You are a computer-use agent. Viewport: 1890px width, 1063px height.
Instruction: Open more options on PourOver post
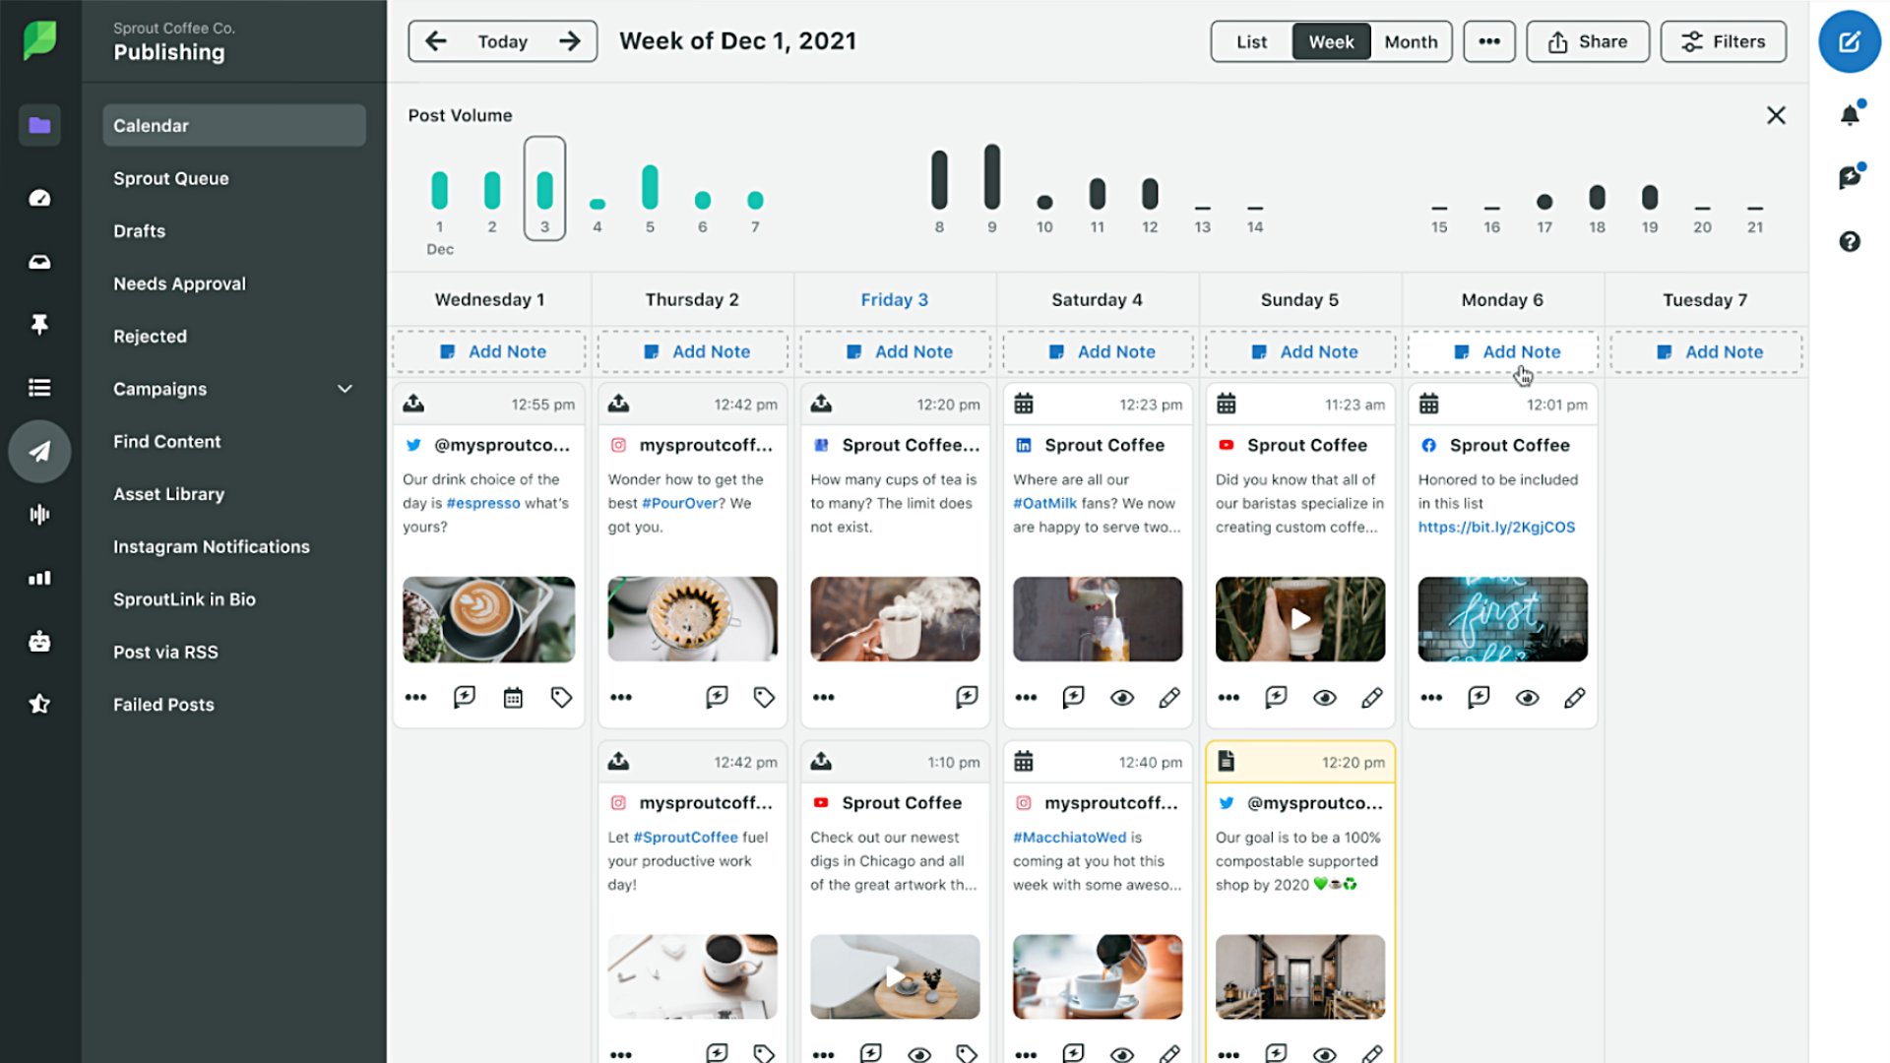tap(620, 697)
